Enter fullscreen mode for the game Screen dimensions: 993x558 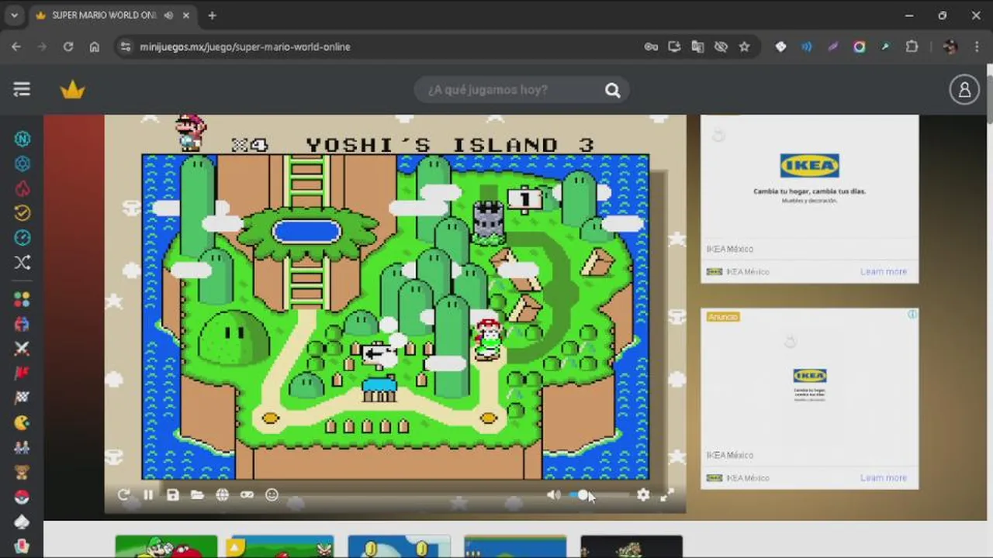point(667,494)
